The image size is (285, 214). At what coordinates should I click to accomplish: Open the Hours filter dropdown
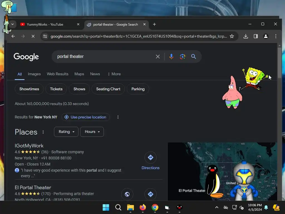click(x=92, y=132)
